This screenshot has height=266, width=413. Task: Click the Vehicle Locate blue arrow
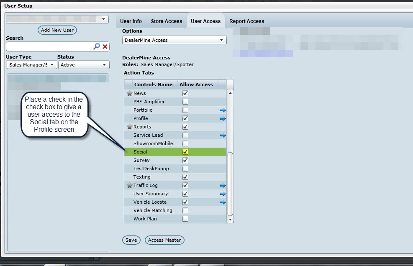pos(223,202)
